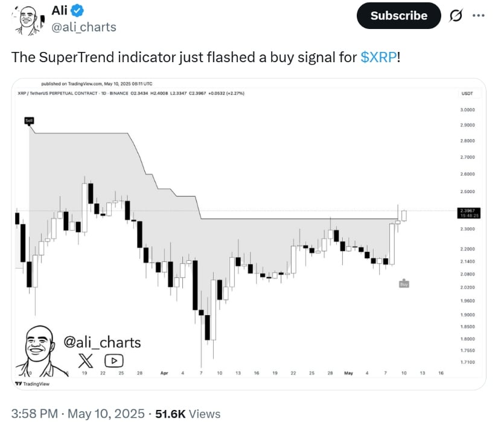Click the Buy signal label on chart

[x=404, y=284]
